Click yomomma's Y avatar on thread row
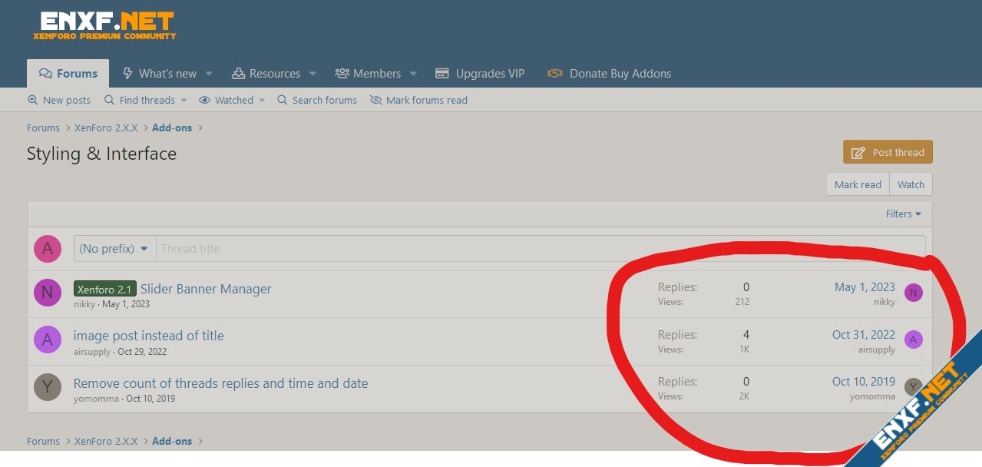 pos(48,387)
